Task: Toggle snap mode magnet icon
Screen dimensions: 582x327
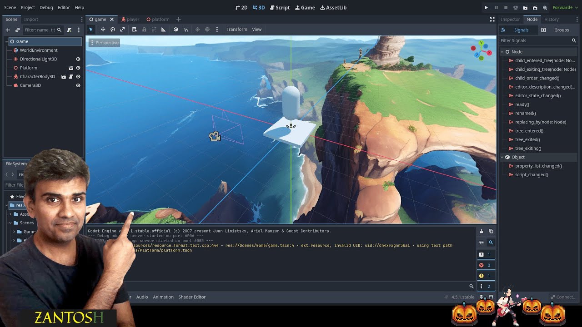Action: pyautogui.click(x=186, y=30)
